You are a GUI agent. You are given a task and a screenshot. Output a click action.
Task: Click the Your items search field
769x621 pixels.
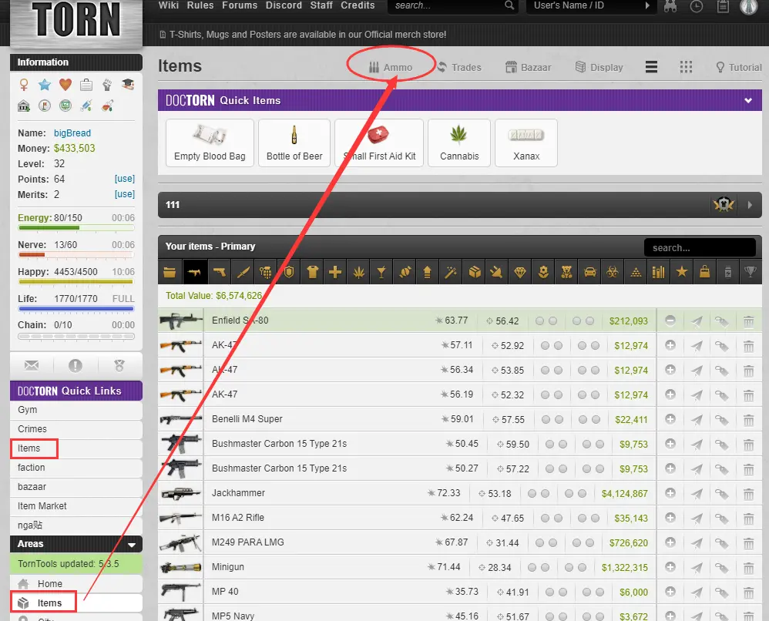(x=699, y=248)
